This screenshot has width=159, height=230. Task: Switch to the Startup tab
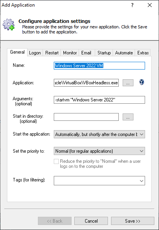coord(104,53)
